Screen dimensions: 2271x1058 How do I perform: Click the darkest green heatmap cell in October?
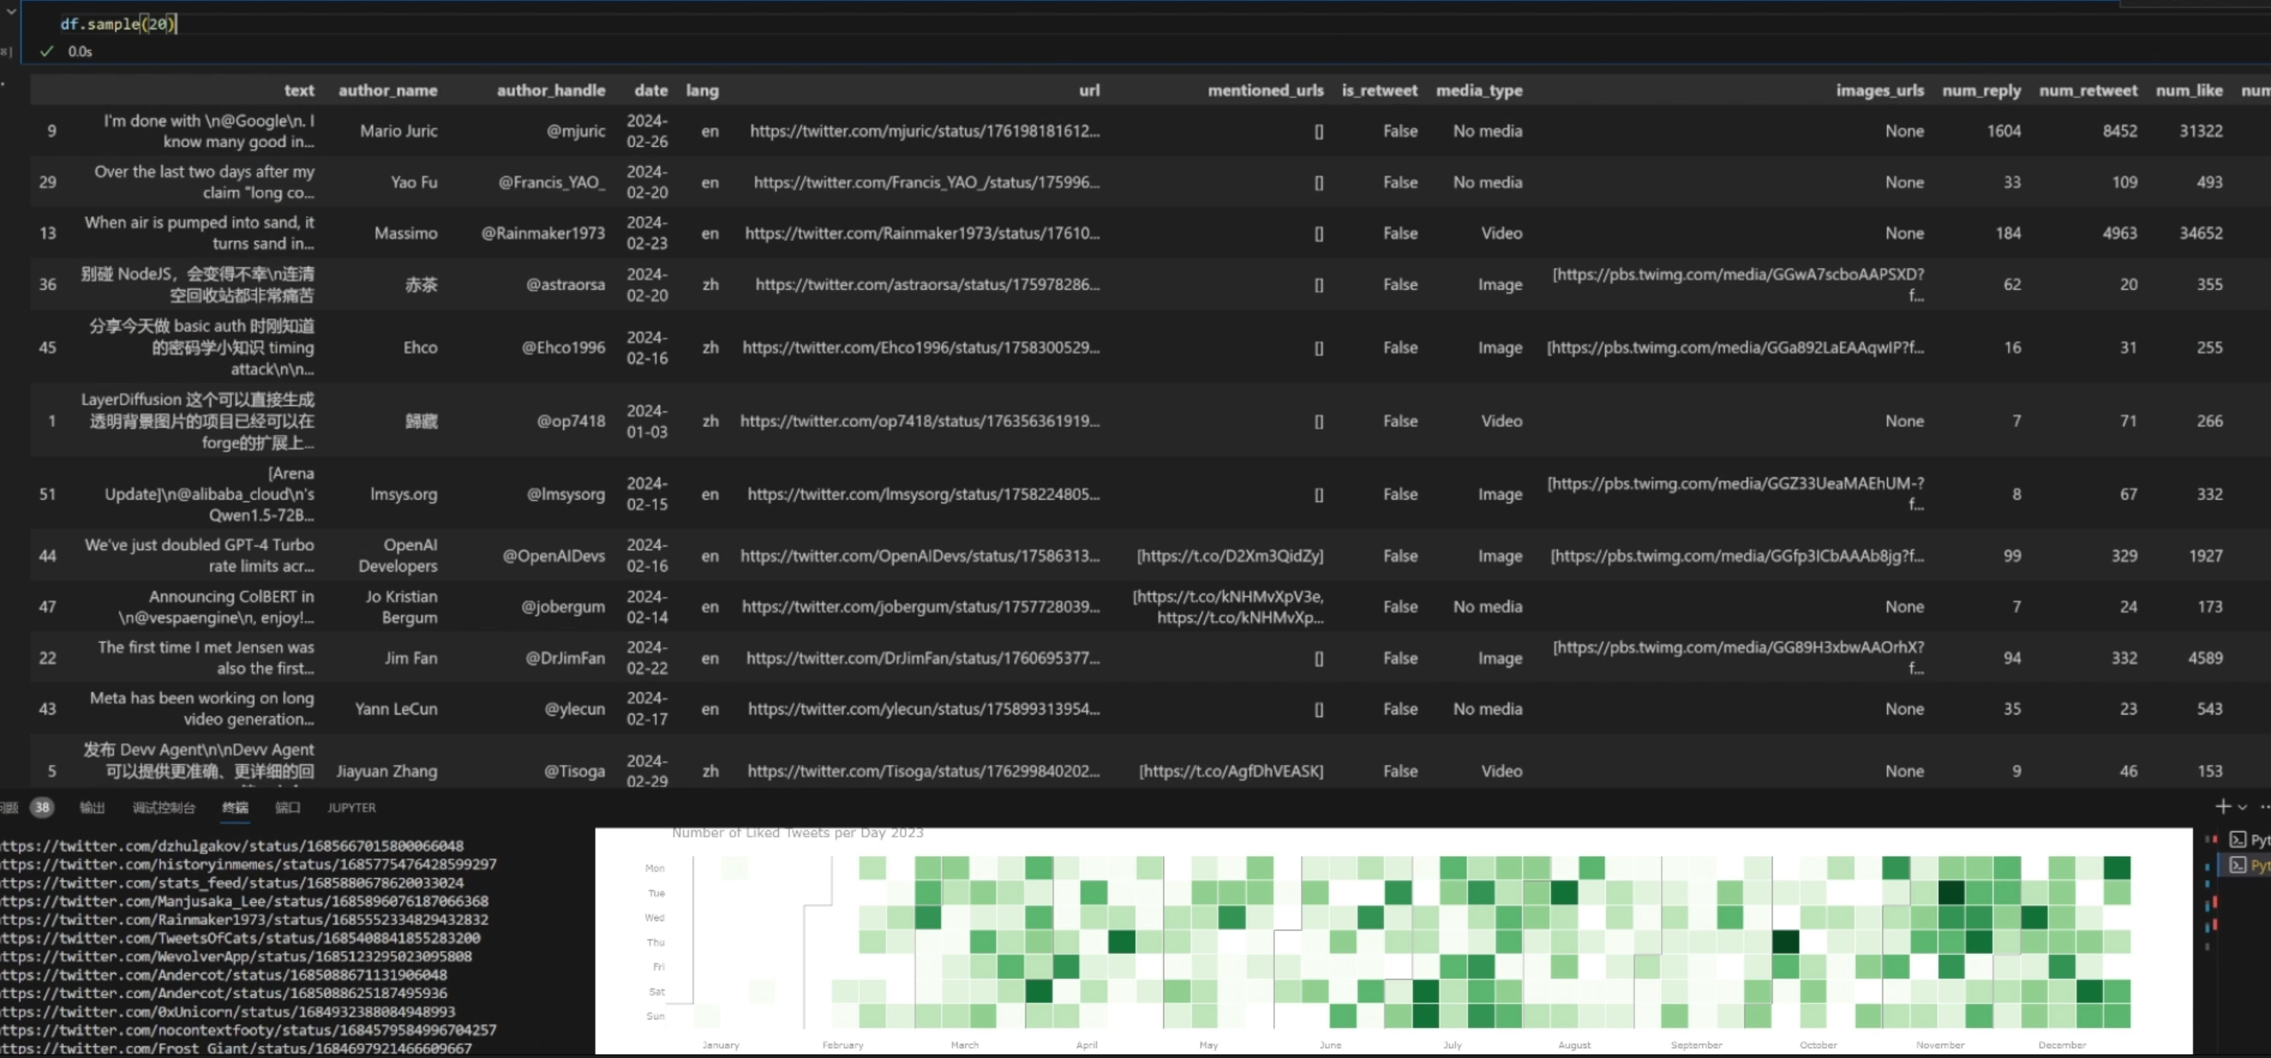click(1785, 942)
